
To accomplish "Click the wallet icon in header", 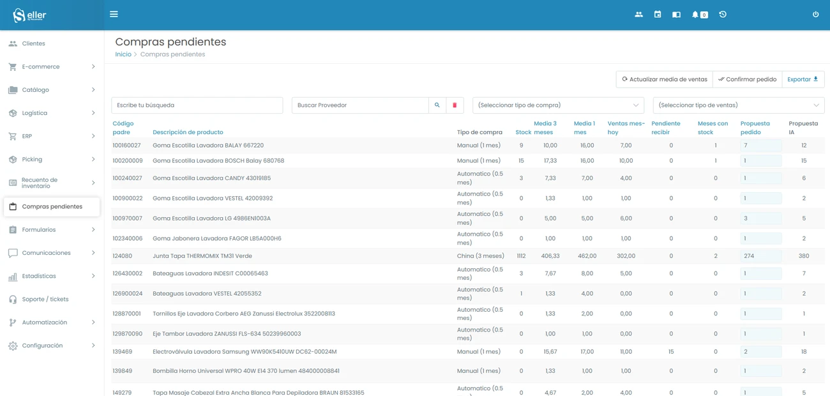I will [676, 15].
